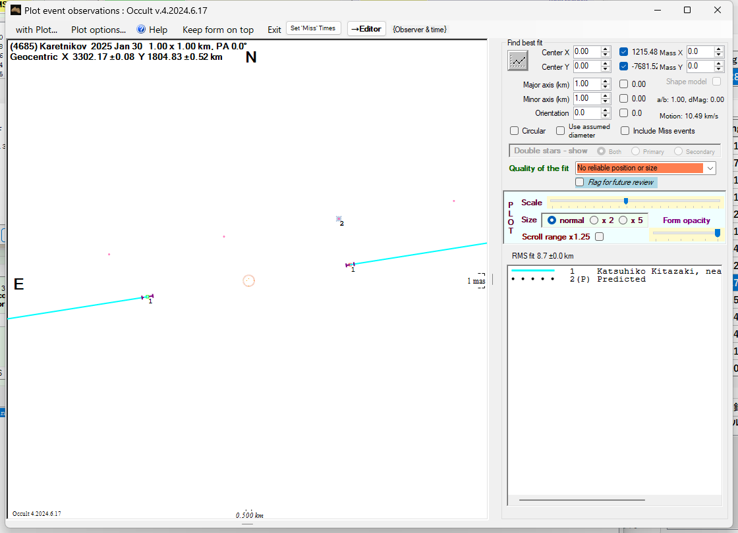Tick the Include Miss events checkbox
The width and height of the screenshot is (738, 533).
point(625,131)
